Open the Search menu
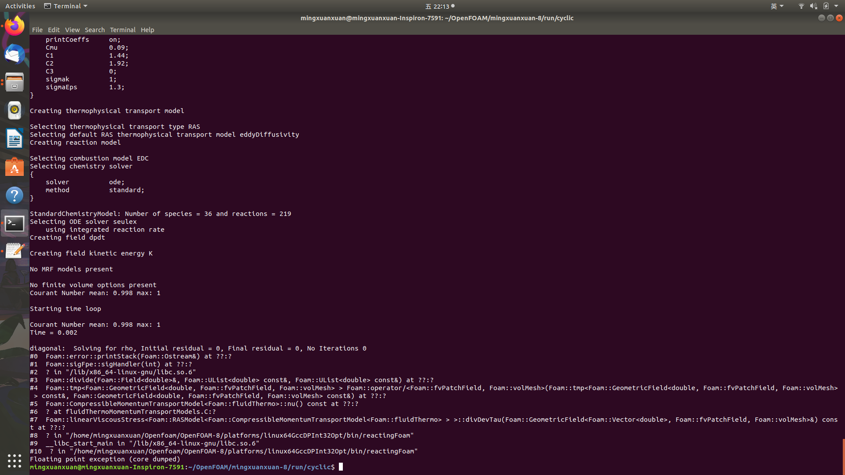845x475 pixels. point(95,30)
